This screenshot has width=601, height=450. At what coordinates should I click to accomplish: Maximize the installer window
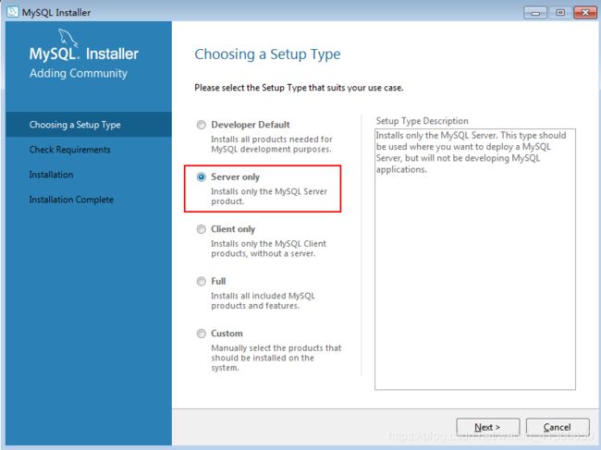(560, 13)
